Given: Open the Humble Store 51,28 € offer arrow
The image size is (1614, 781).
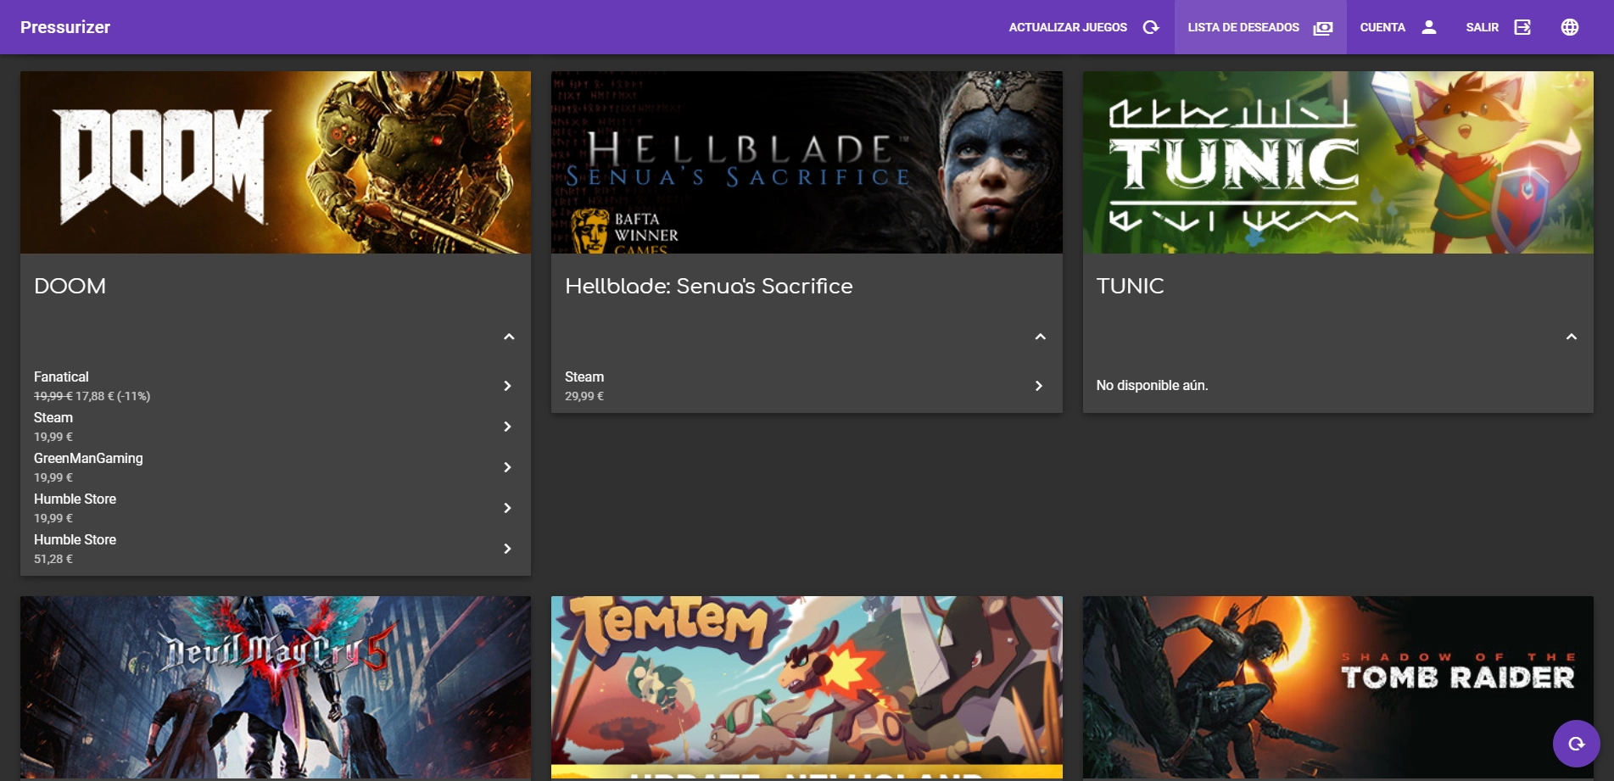Looking at the screenshot, I should (507, 549).
